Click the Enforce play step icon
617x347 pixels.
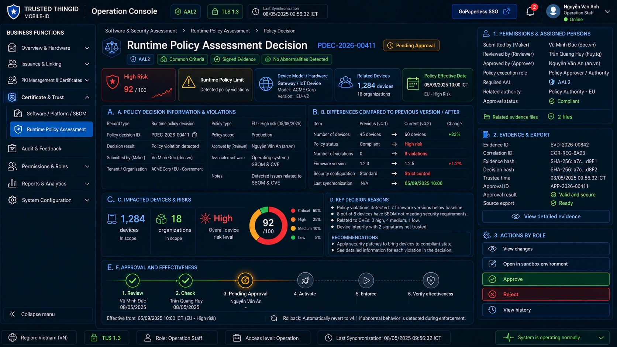366,281
